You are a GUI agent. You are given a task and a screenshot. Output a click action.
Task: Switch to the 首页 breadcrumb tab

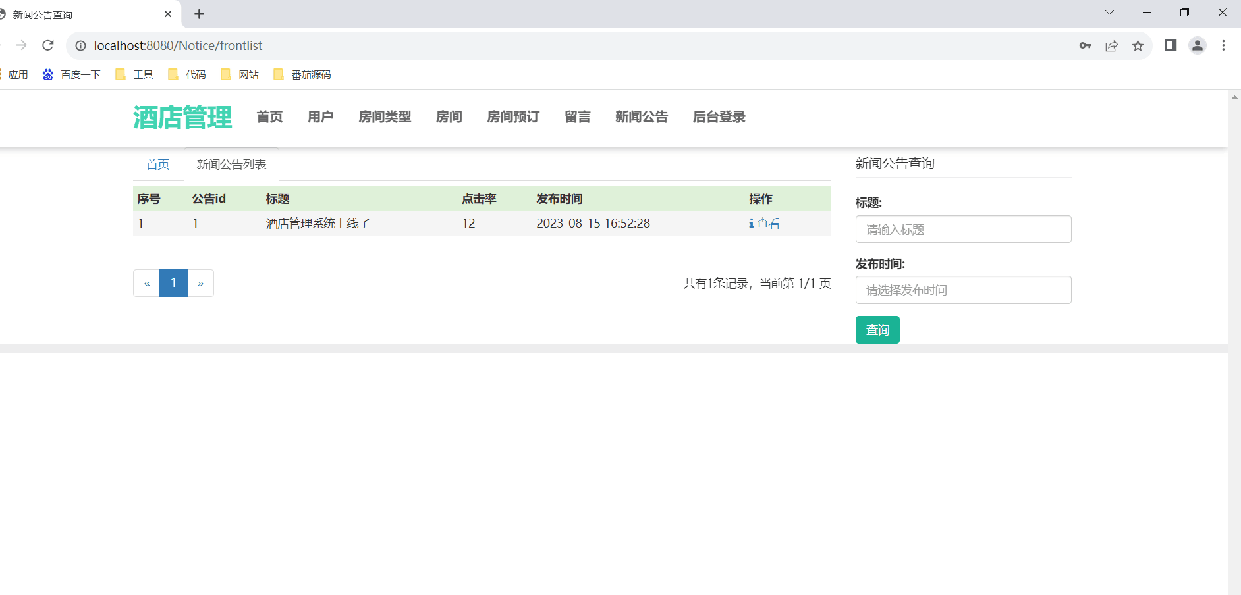[158, 164]
